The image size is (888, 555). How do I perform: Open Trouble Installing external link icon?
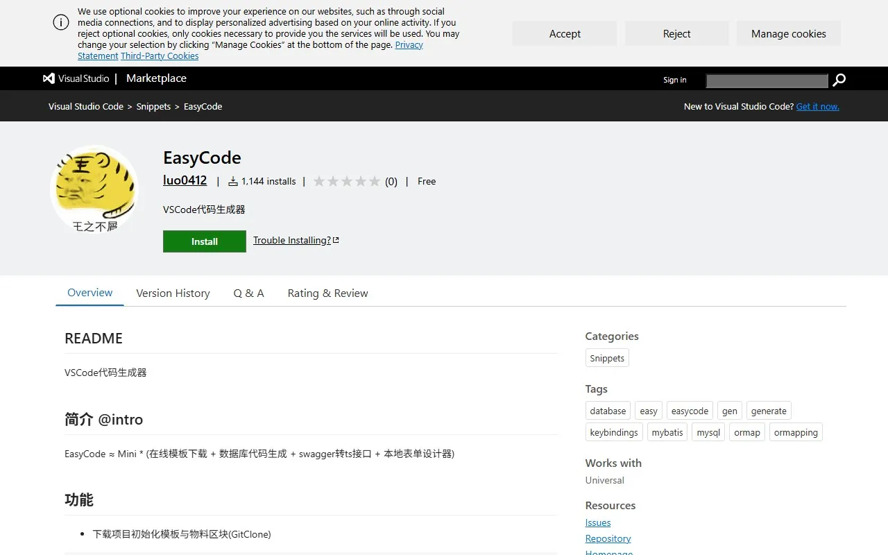[x=335, y=239]
